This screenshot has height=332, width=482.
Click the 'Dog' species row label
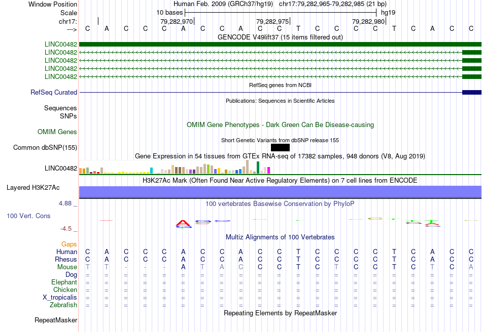pyautogui.click(x=71, y=275)
